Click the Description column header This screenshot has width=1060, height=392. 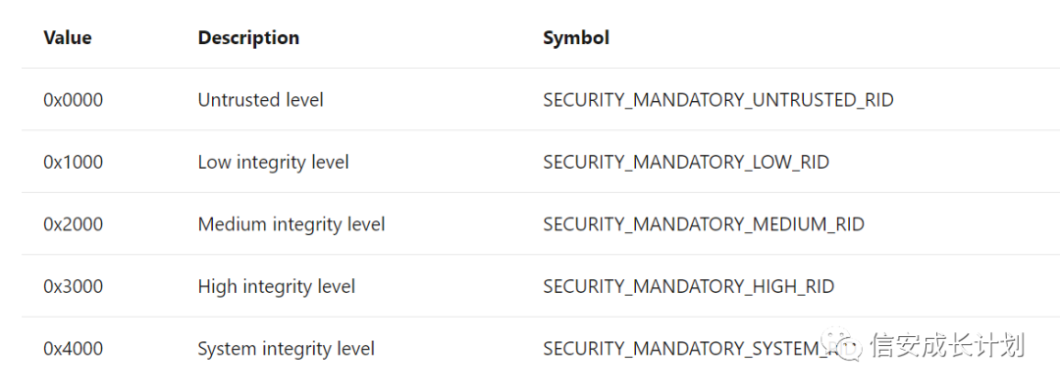click(x=248, y=38)
